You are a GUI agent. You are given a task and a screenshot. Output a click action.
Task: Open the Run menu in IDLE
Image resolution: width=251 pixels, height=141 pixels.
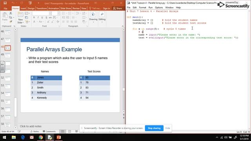(151, 7)
